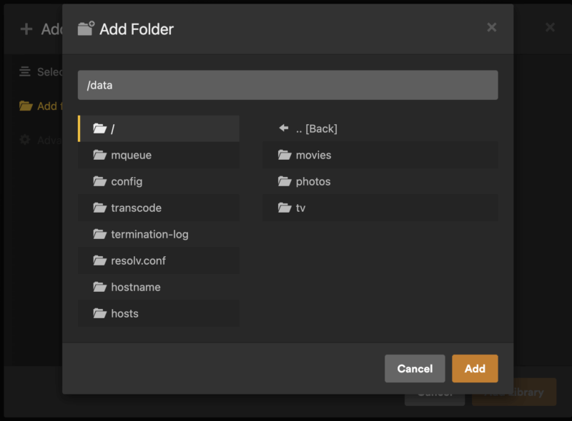
Task: Select the hosts entry
Action: pyautogui.click(x=124, y=313)
